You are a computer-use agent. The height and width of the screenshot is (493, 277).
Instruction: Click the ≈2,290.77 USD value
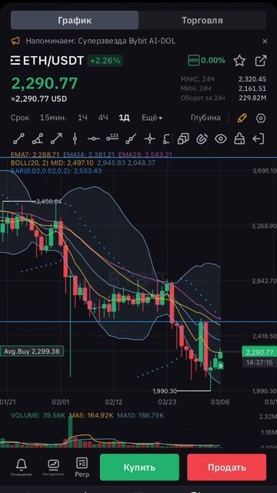pos(39,99)
